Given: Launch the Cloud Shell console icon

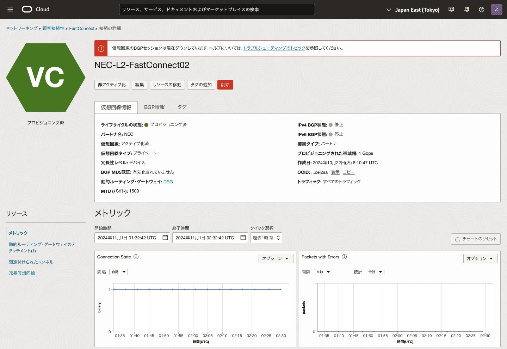Looking at the screenshot, I should pyautogui.click(x=451, y=10).
